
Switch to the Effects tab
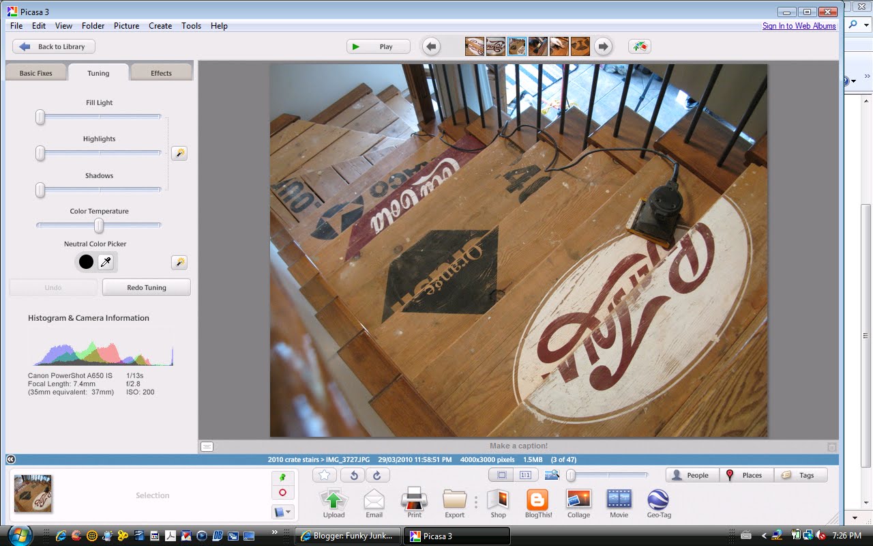click(x=162, y=73)
